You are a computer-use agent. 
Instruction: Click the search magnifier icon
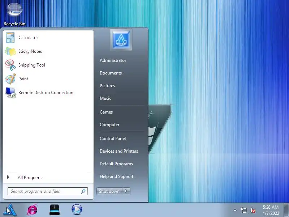[83, 191]
